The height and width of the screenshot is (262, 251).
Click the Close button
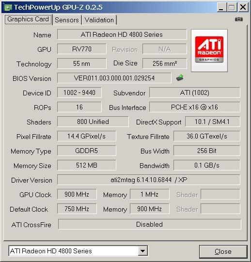coord(223,251)
